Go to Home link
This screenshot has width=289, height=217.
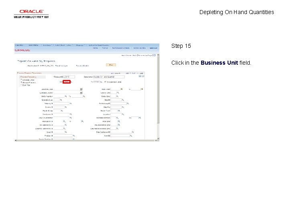[x=96, y=48]
